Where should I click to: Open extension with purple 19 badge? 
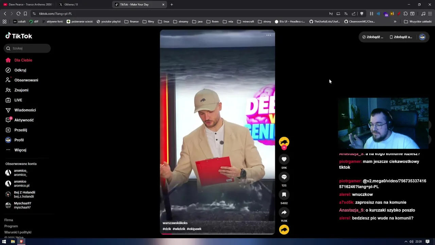[x=385, y=14]
